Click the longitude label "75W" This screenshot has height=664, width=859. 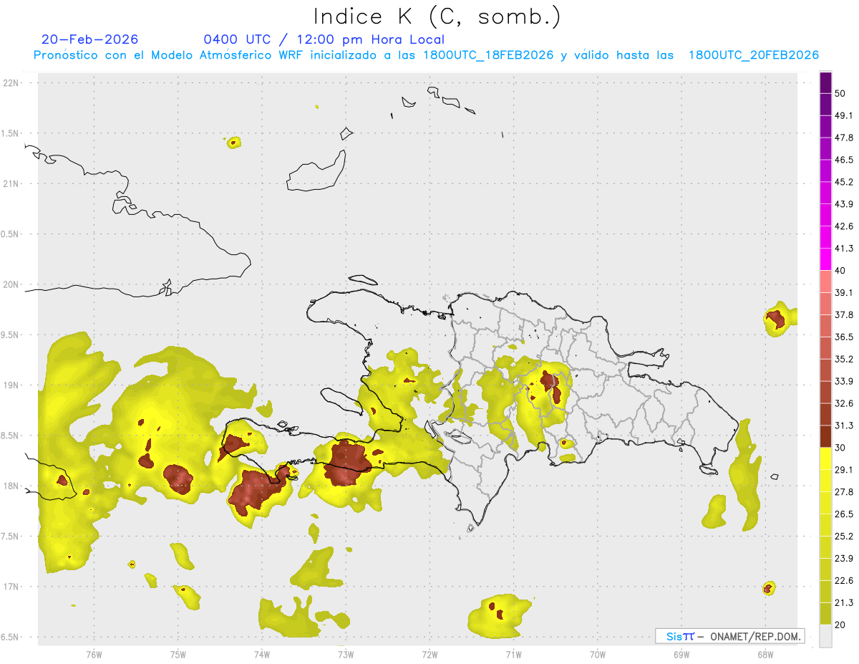pos(178,654)
